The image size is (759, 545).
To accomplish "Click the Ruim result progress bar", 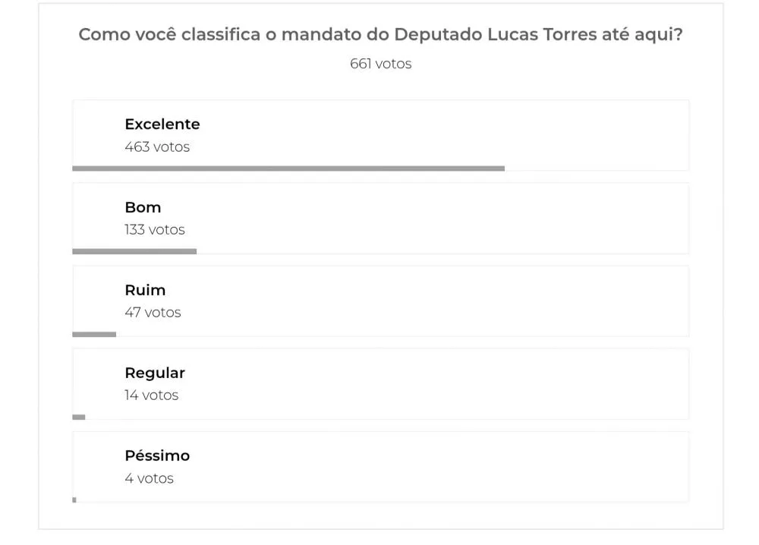I will click(94, 334).
